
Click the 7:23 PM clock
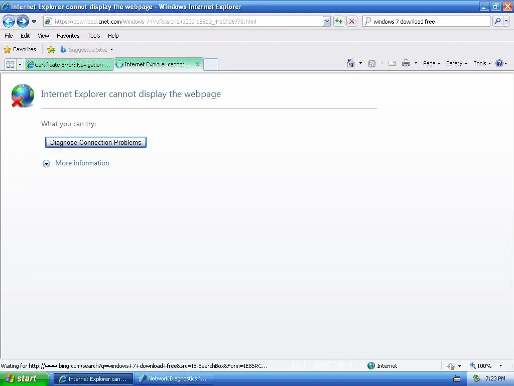pos(495,379)
